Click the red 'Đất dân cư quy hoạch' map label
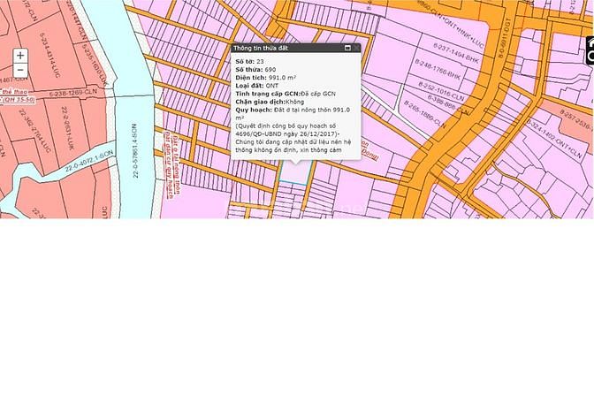The height and width of the screenshot is (411, 594). pyautogui.click(x=169, y=165)
